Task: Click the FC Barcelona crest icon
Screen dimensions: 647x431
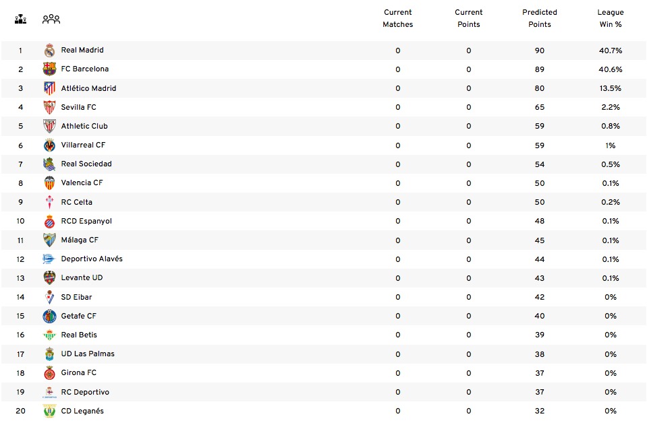Action: [x=49, y=69]
